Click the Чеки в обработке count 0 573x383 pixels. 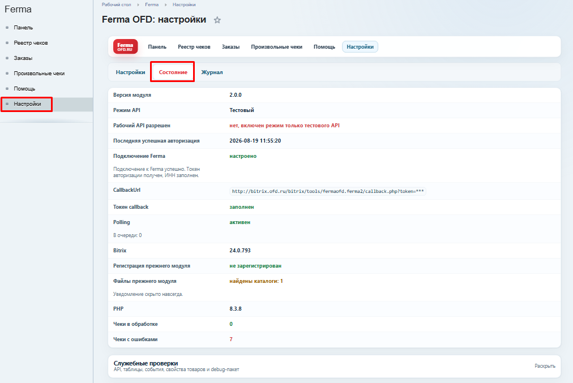point(231,324)
